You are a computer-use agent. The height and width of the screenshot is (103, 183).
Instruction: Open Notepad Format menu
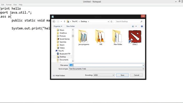point(9,5)
